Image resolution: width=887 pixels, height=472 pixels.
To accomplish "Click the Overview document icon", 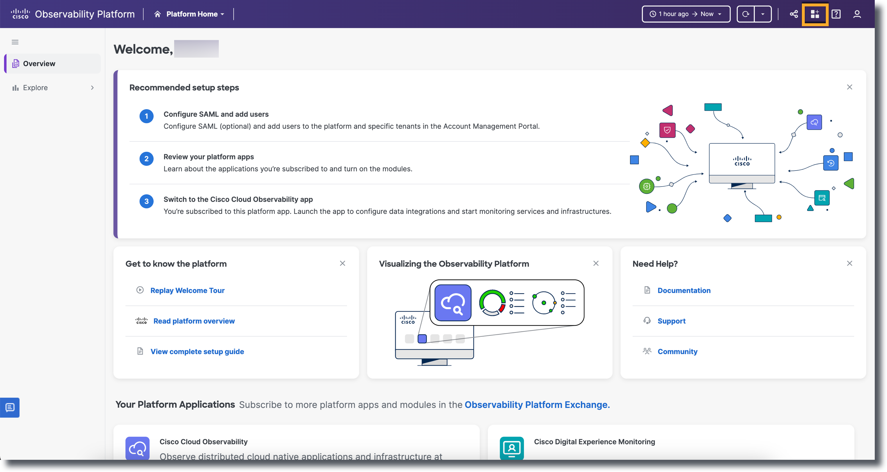I will point(15,63).
